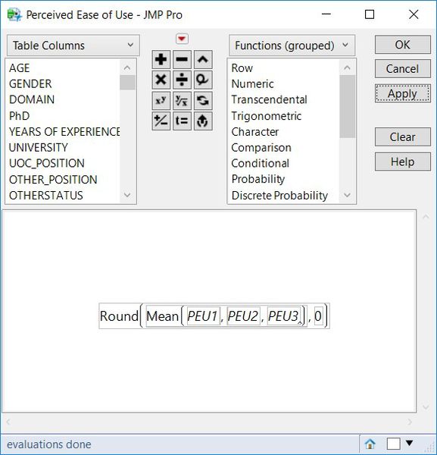Select the UNIVERSITY column in list
Image resolution: width=437 pixels, height=455 pixels.
click(39, 147)
